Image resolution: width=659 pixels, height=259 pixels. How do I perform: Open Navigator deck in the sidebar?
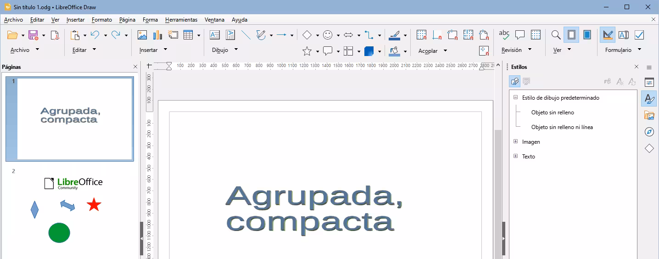click(649, 132)
